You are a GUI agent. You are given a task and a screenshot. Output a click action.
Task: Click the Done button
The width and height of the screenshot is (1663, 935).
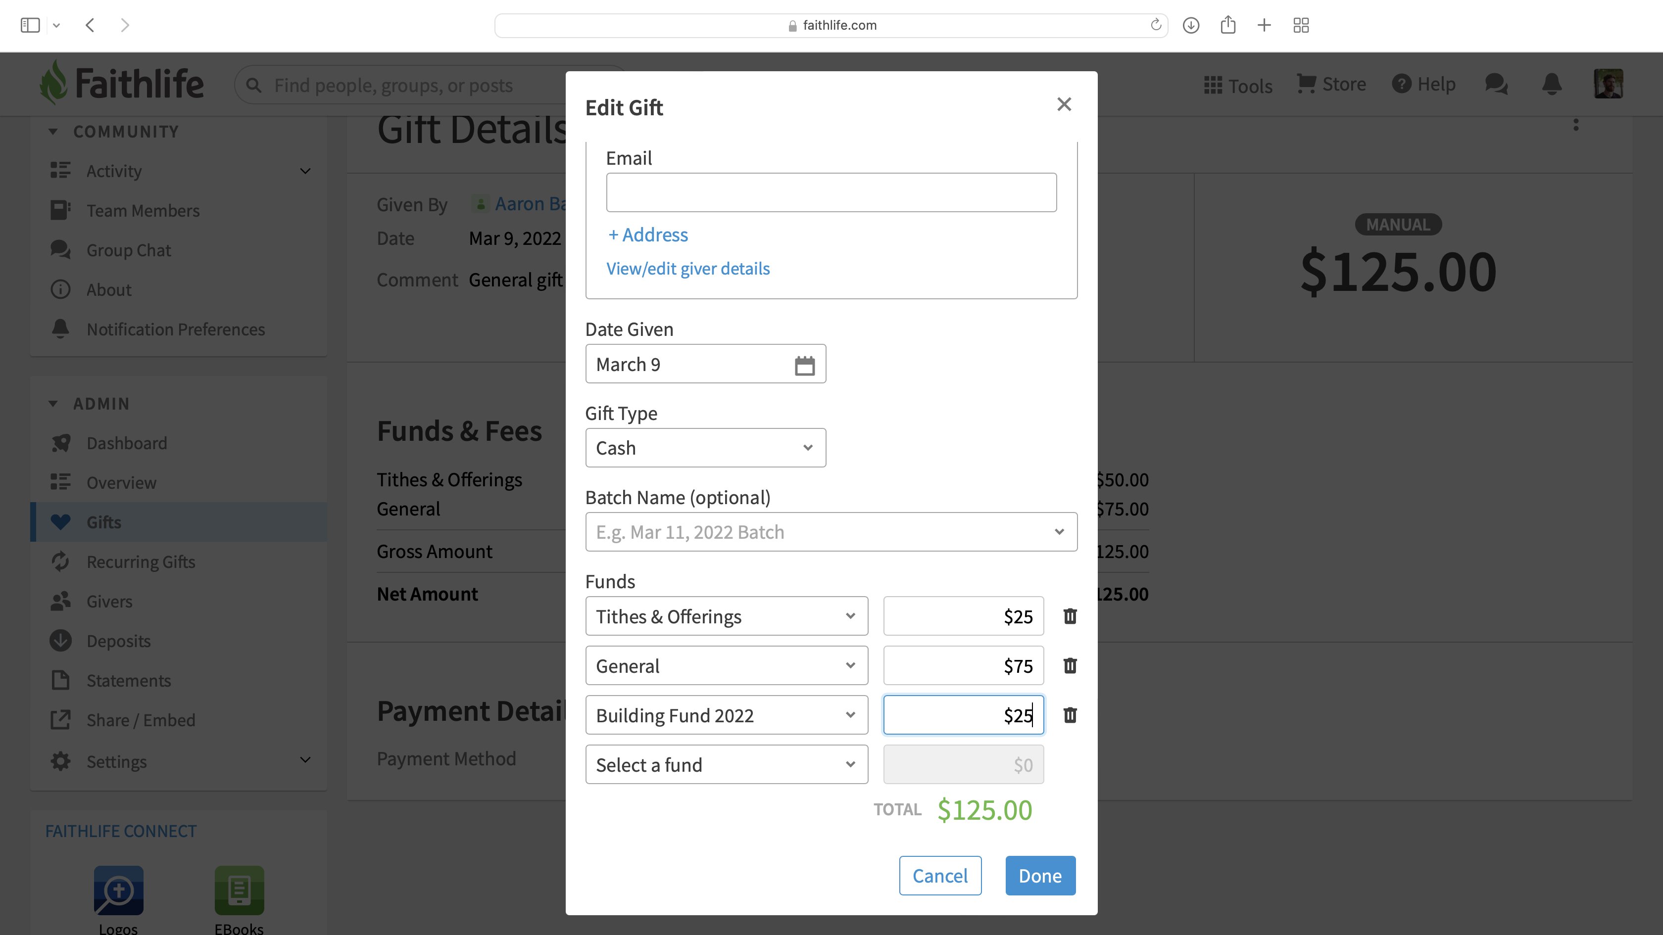1040,876
